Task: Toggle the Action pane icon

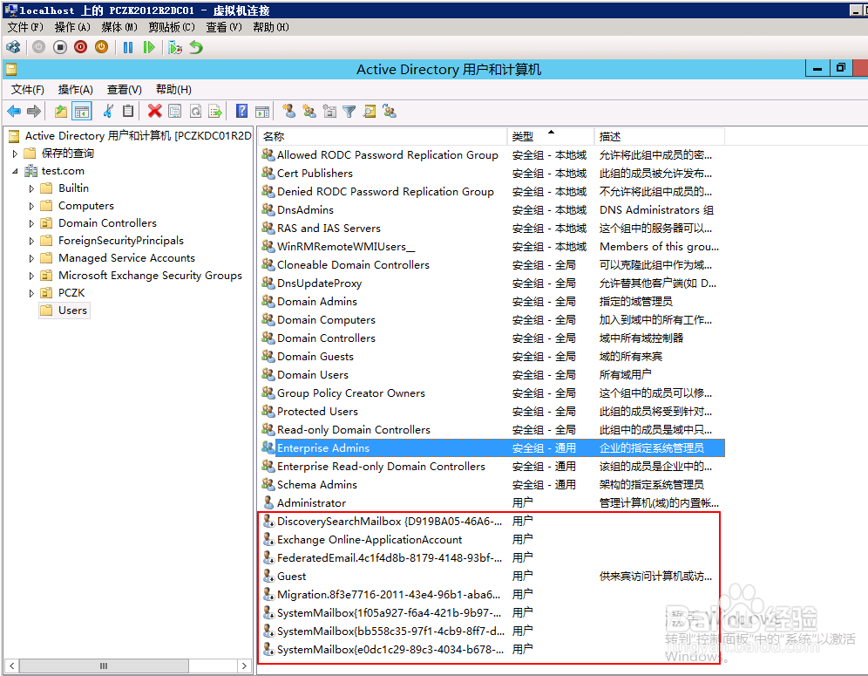Action: click(x=262, y=112)
